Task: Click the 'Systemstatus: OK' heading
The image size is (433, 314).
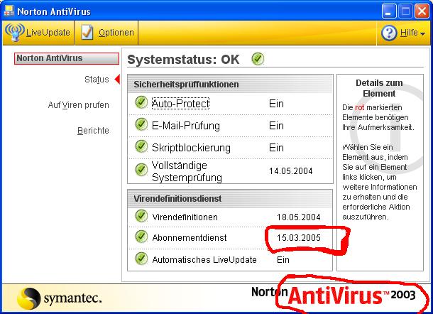Action: (183, 60)
